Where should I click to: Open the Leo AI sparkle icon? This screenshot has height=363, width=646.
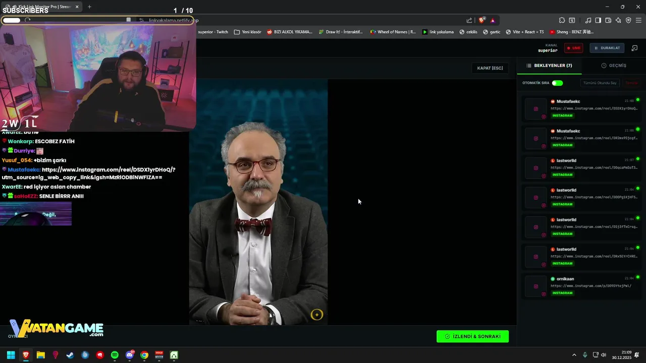pos(618,20)
